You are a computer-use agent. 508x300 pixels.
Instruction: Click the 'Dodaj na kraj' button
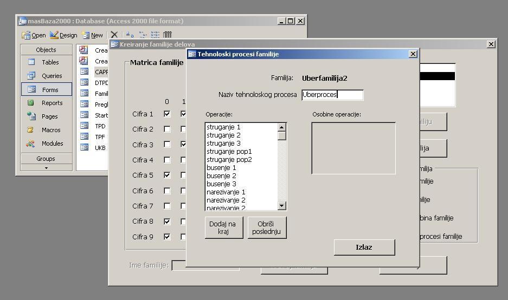pyautogui.click(x=224, y=227)
